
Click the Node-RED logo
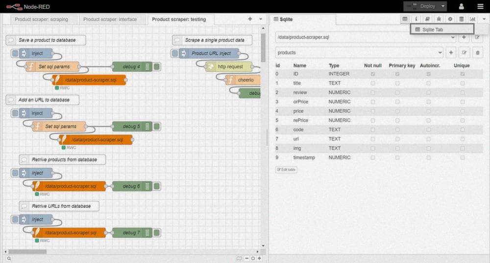point(28,6)
